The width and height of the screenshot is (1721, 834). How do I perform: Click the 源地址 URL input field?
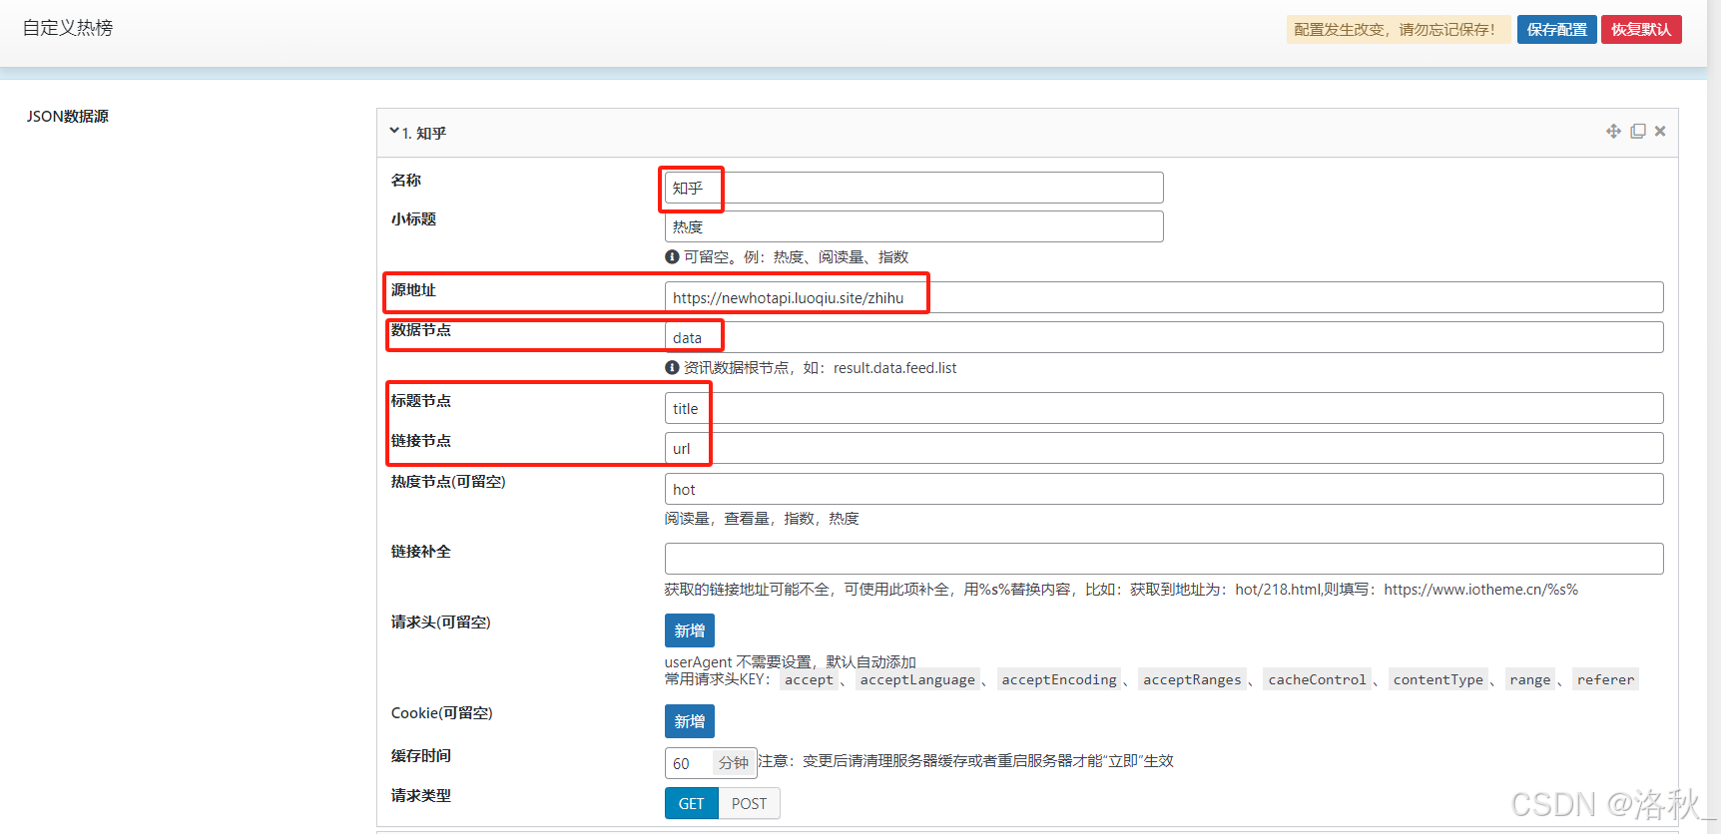pos(1164,297)
